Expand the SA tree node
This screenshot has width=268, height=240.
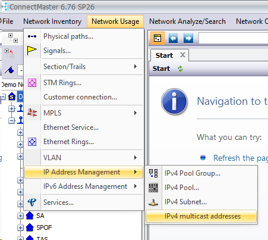click(20, 216)
